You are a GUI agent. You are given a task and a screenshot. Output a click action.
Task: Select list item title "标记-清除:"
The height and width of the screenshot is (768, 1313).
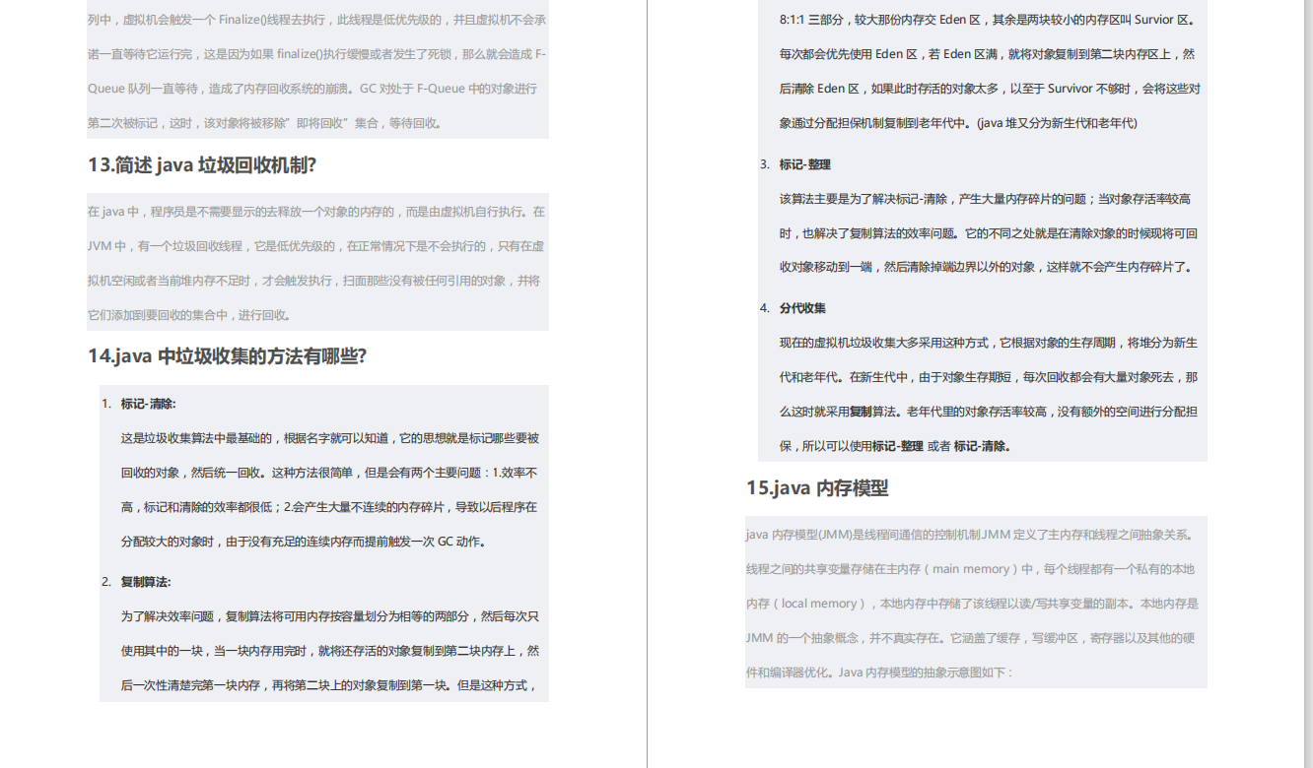point(149,404)
